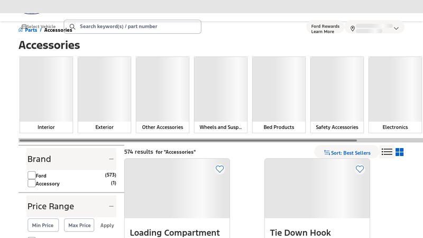The width and height of the screenshot is (423, 238).
Task: Apply the price range filter
Action: click(x=107, y=225)
